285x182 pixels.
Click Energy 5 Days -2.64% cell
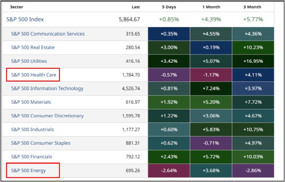(169, 170)
